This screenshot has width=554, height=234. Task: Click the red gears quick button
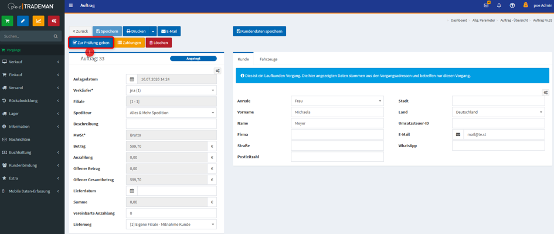(54, 21)
